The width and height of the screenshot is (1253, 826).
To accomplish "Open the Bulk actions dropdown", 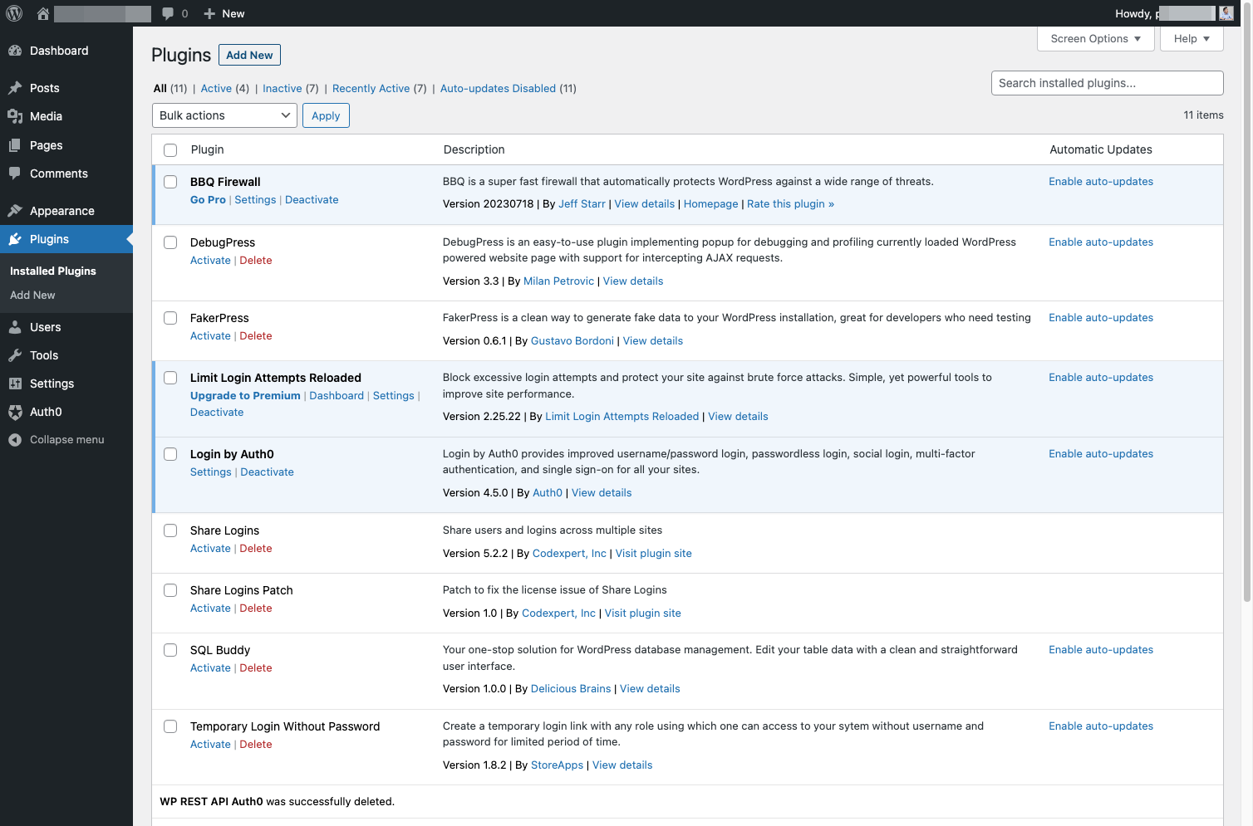I will (x=224, y=115).
